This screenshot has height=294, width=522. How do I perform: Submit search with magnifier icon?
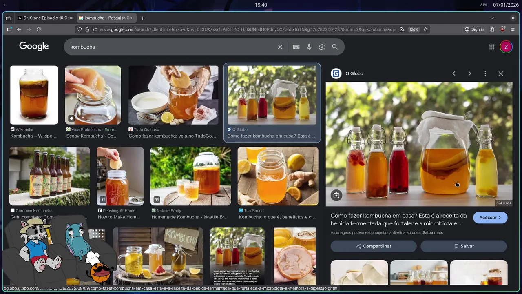point(335,47)
